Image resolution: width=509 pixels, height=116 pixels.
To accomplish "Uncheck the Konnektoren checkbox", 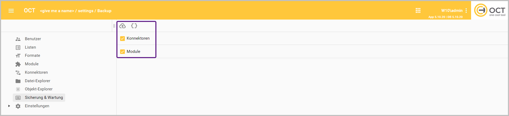I will point(122,39).
